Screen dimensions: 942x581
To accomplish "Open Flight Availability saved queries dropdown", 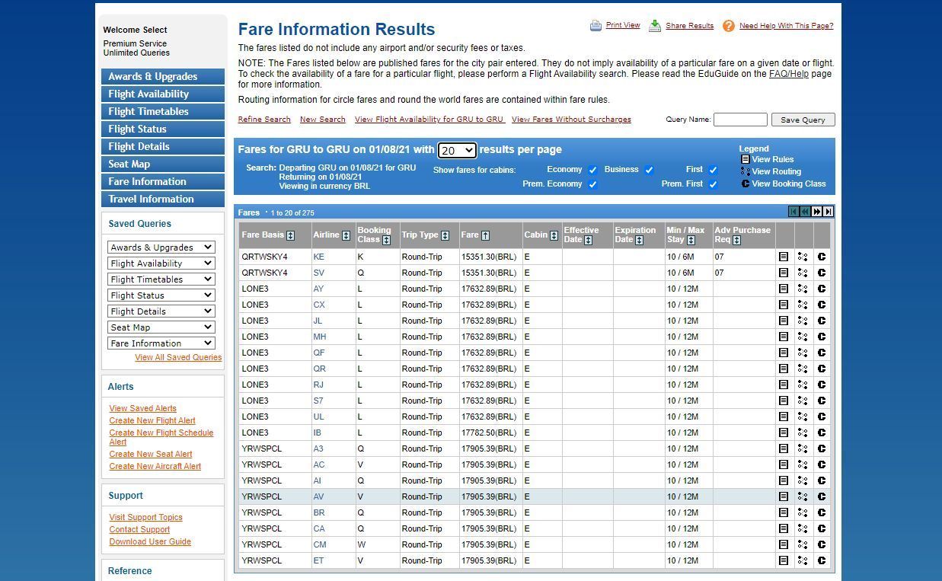I will [x=161, y=263].
